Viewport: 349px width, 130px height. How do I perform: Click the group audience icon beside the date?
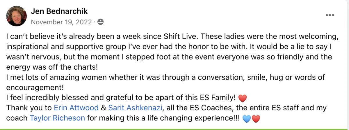[100, 22]
